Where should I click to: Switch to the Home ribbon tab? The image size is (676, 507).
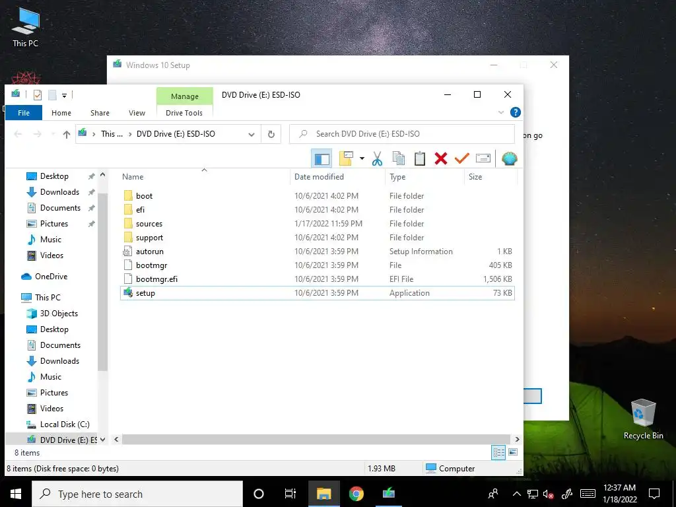pyautogui.click(x=61, y=113)
